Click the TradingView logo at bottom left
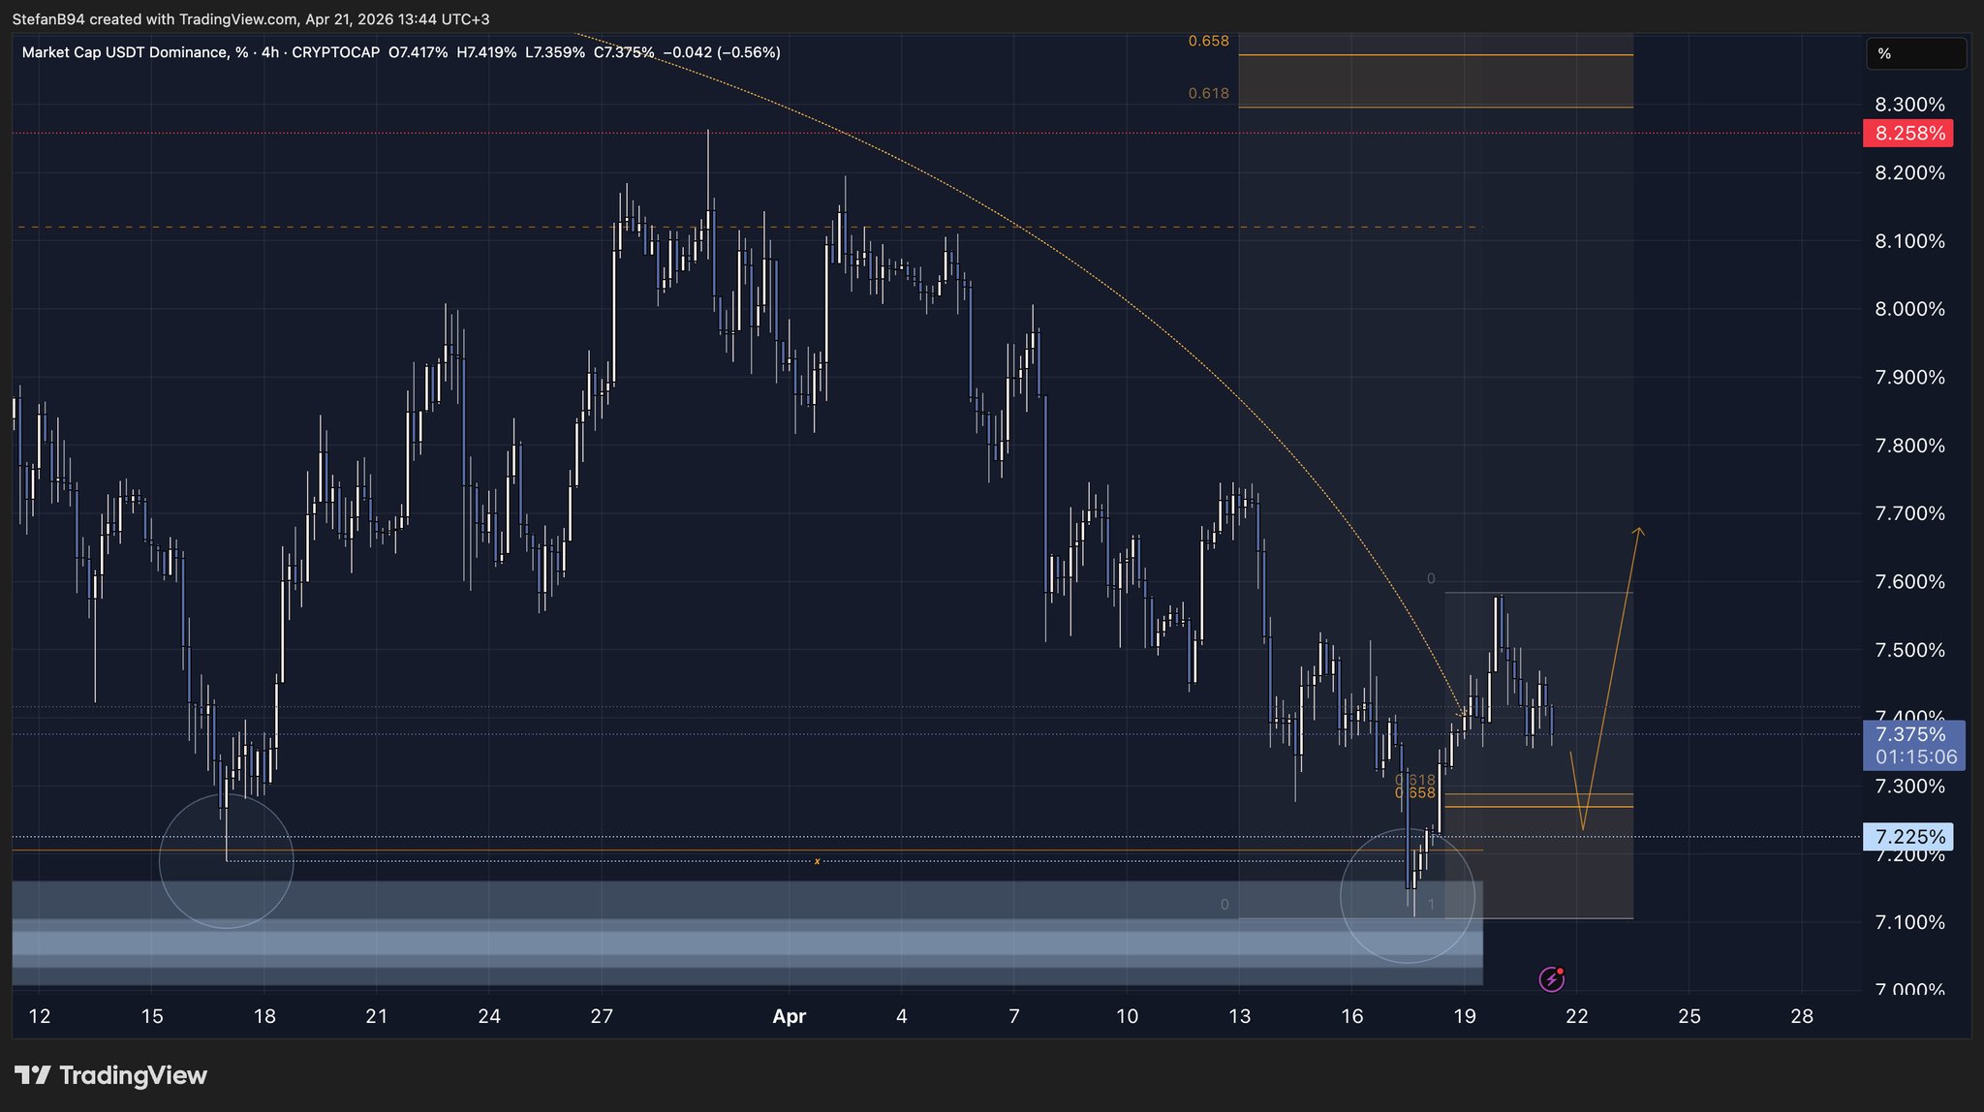The image size is (1984, 1112). coord(110,1075)
